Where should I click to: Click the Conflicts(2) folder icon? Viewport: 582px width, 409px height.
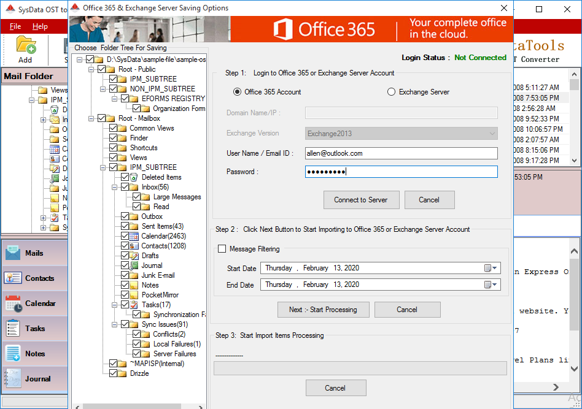click(145, 334)
